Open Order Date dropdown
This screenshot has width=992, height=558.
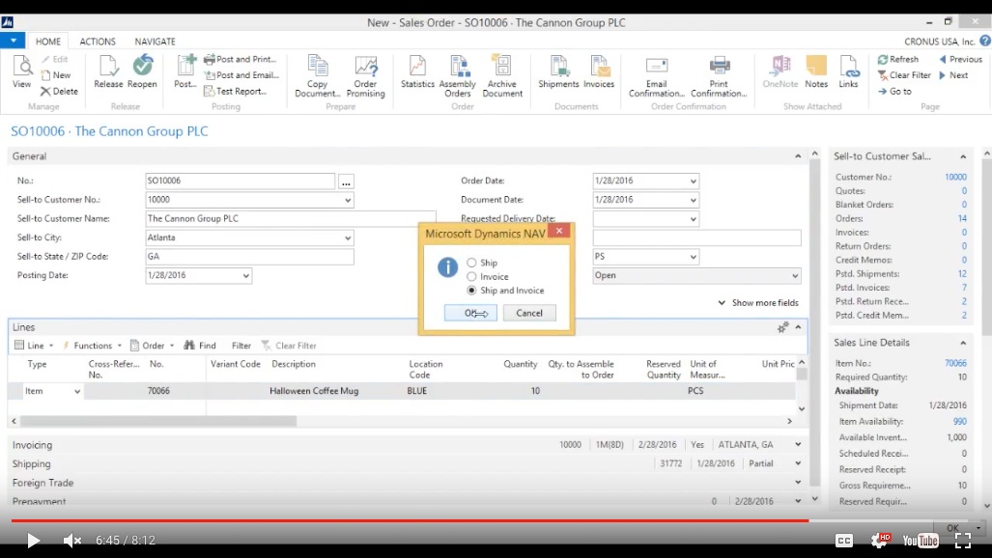coord(693,181)
